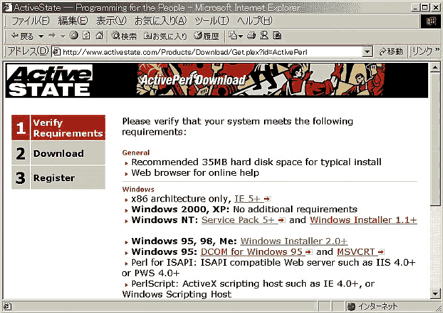Click the vertical scrollbar thumb
443x313 pixels.
tap(435, 139)
